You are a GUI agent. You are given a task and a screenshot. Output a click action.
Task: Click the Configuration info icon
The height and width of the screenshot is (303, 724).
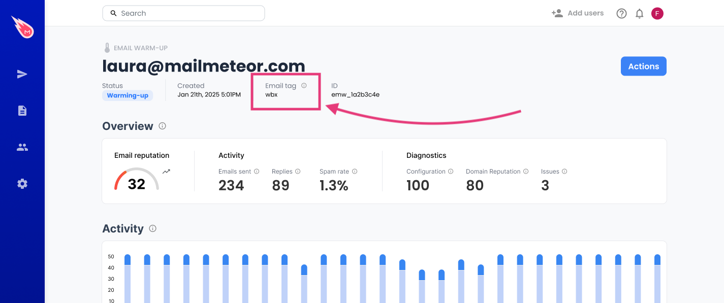pyautogui.click(x=451, y=172)
